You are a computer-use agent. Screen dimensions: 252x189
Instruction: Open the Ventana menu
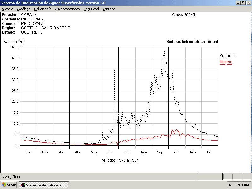109,9
